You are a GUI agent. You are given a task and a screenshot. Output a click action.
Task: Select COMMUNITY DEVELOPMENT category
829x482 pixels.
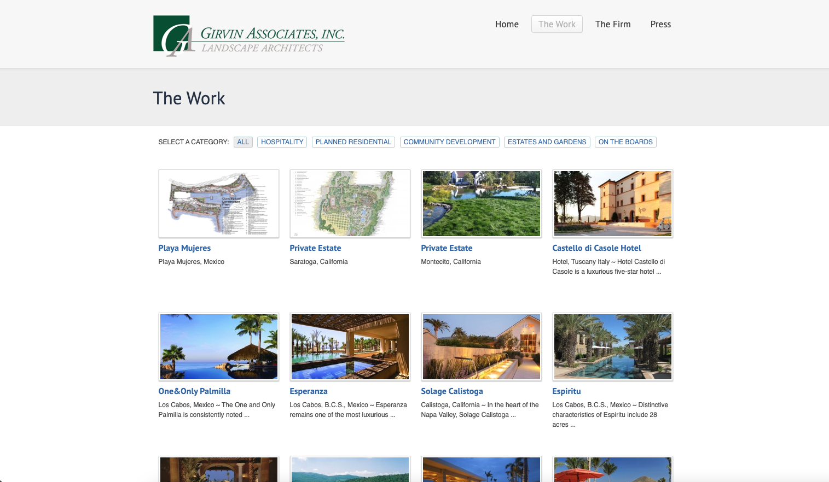(x=449, y=142)
